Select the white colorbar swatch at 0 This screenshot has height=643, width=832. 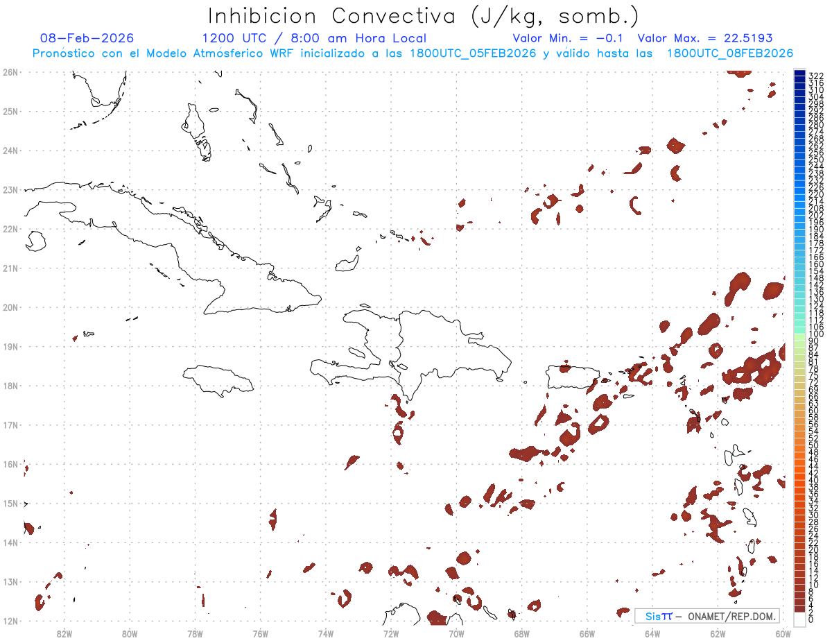click(799, 619)
